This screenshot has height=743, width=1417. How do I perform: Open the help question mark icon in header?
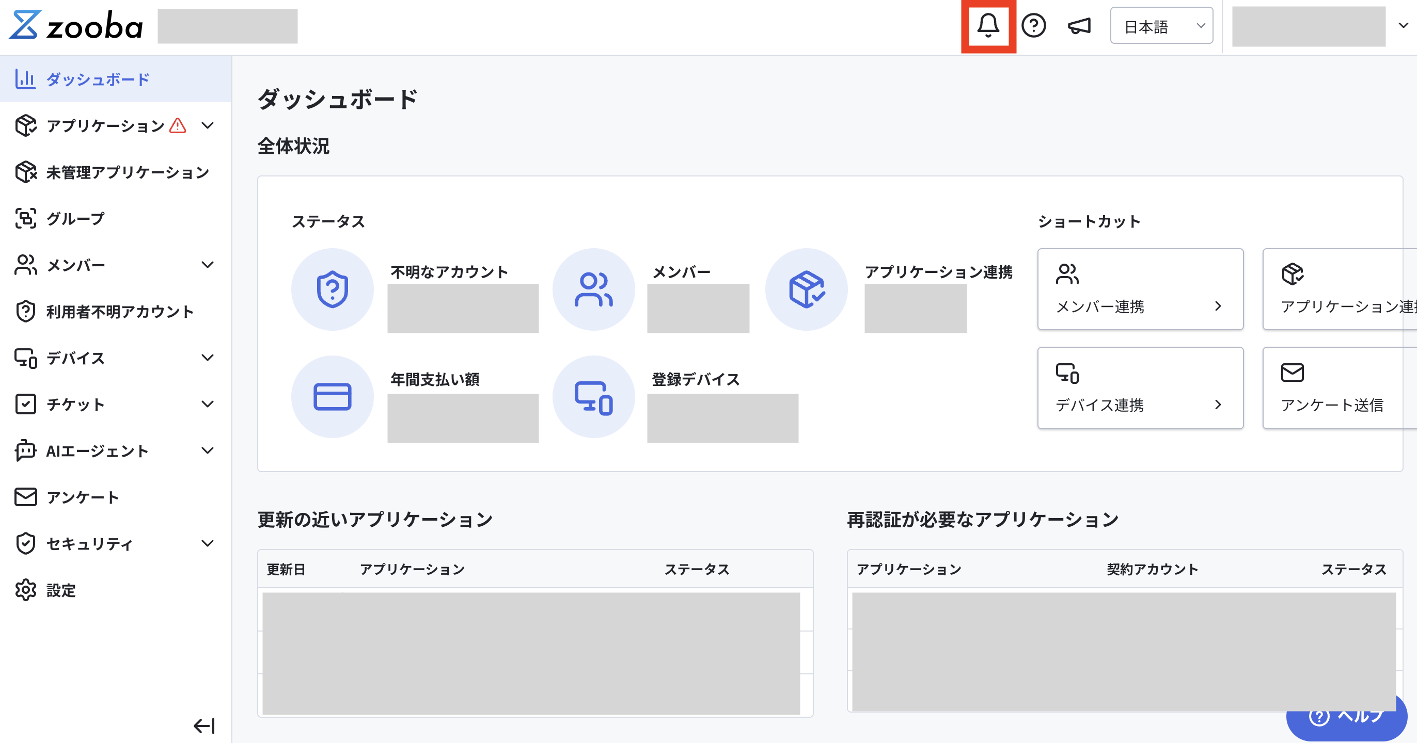pyautogui.click(x=1034, y=25)
